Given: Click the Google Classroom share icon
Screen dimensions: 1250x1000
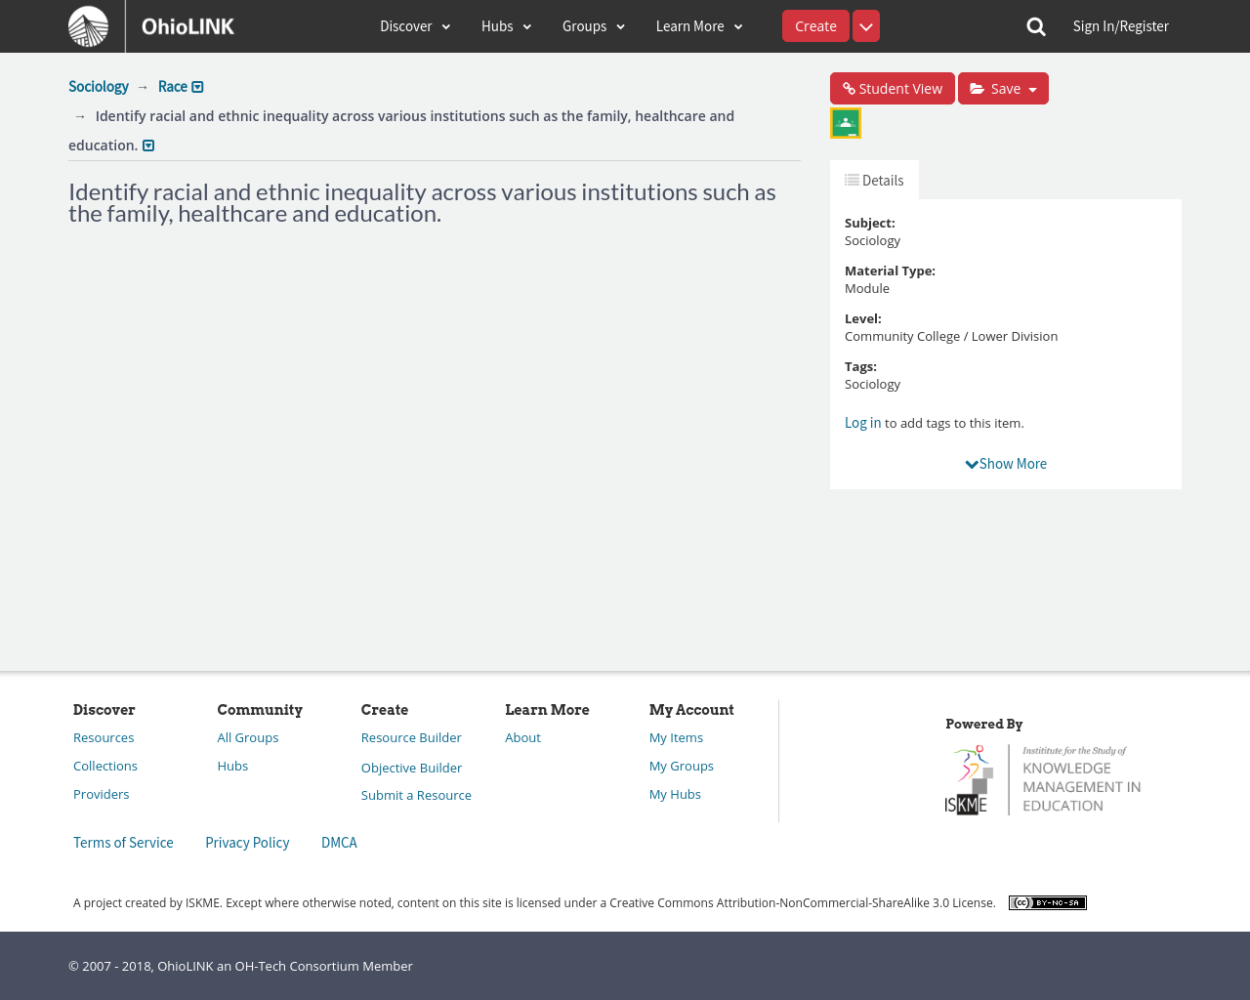Looking at the screenshot, I should pyautogui.click(x=846, y=123).
